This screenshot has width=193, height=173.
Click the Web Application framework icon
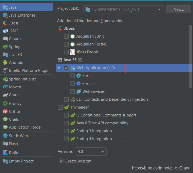(x=73, y=68)
